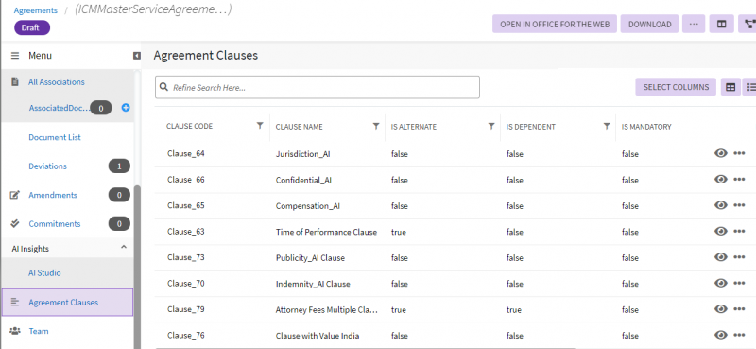Screen dimensions: 756x349
Task: Click the Clause_79 code cell
Action: pyautogui.click(x=186, y=309)
